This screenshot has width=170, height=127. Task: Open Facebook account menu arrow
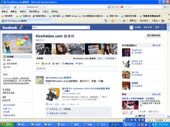(163, 28)
